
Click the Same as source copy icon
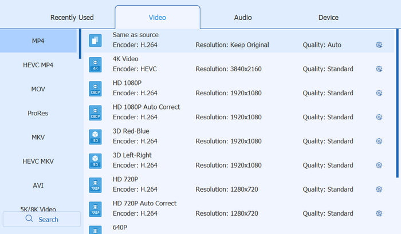pyautogui.click(x=95, y=41)
